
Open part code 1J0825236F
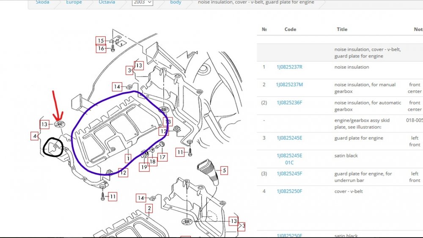pos(289,103)
